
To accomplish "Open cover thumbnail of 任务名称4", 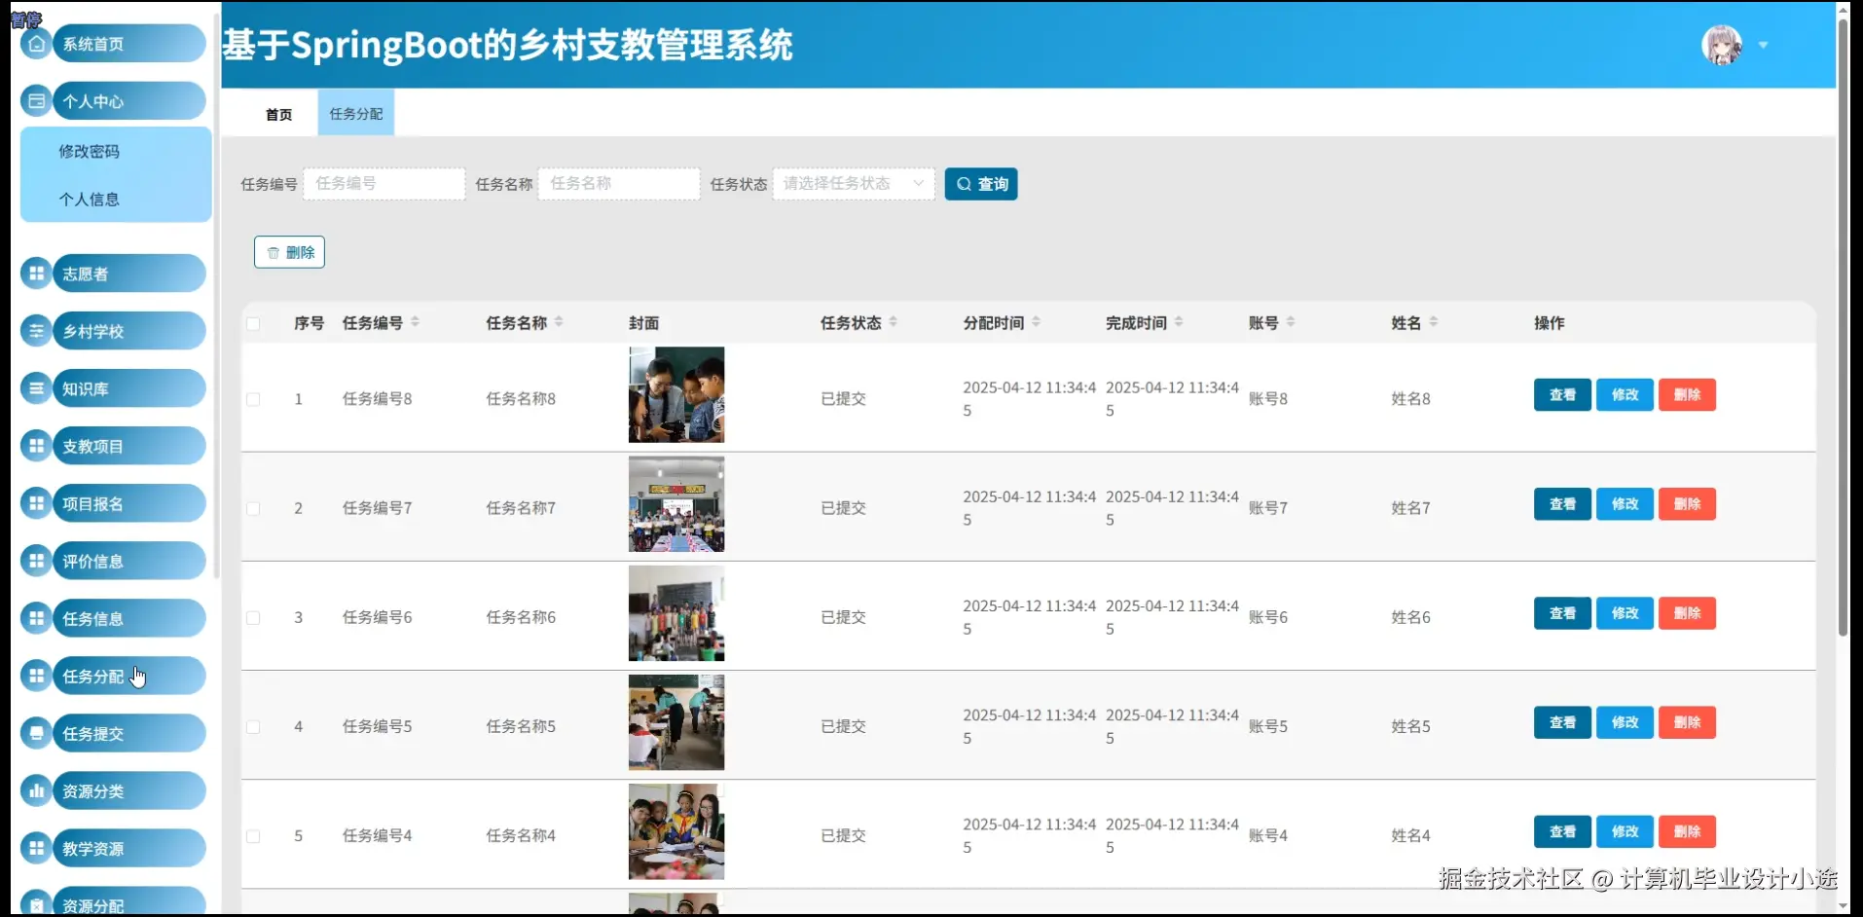I will pos(676,831).
